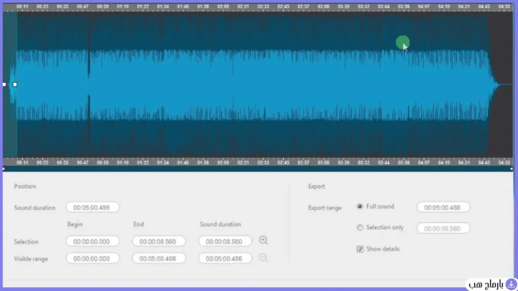Grab the right selection handle on waveform

15,84
